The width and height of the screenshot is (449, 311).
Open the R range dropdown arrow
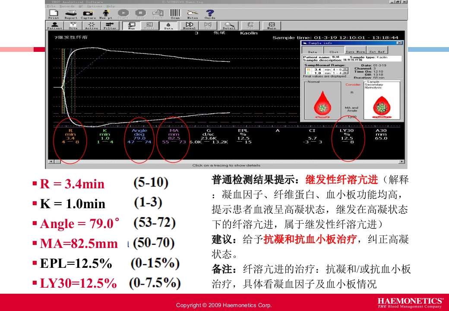click(x=345, y=69)
